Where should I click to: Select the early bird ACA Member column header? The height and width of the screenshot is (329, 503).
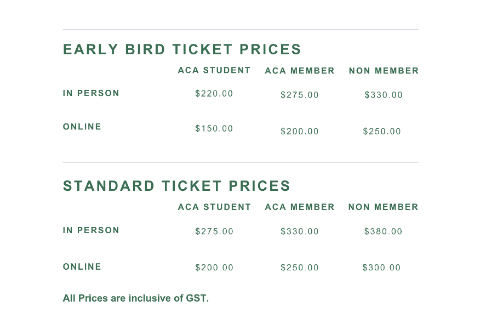point(300,71)
